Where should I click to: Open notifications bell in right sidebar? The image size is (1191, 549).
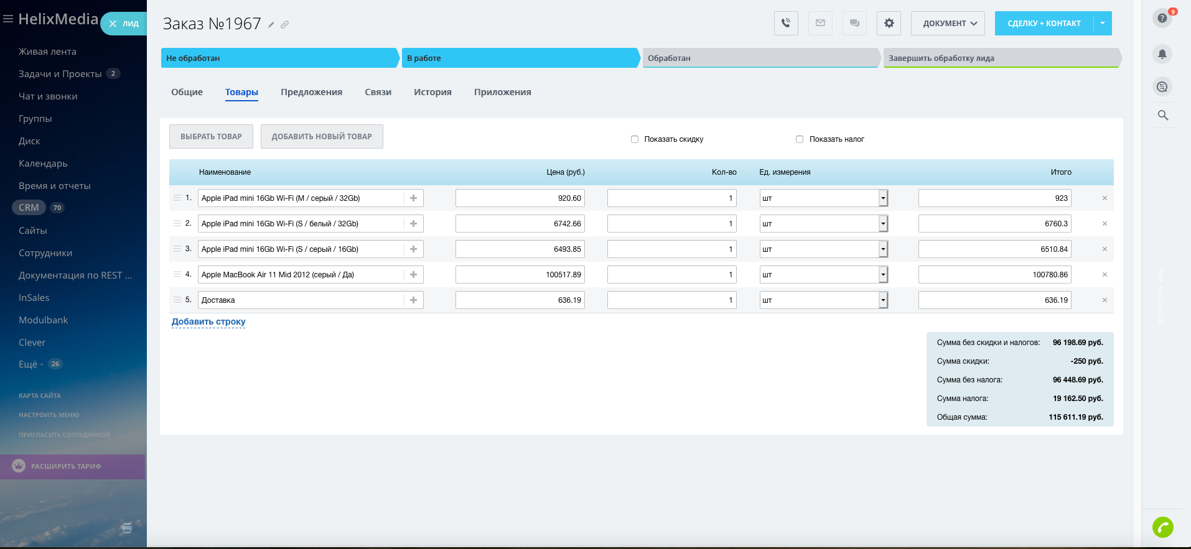[1162, 54]
